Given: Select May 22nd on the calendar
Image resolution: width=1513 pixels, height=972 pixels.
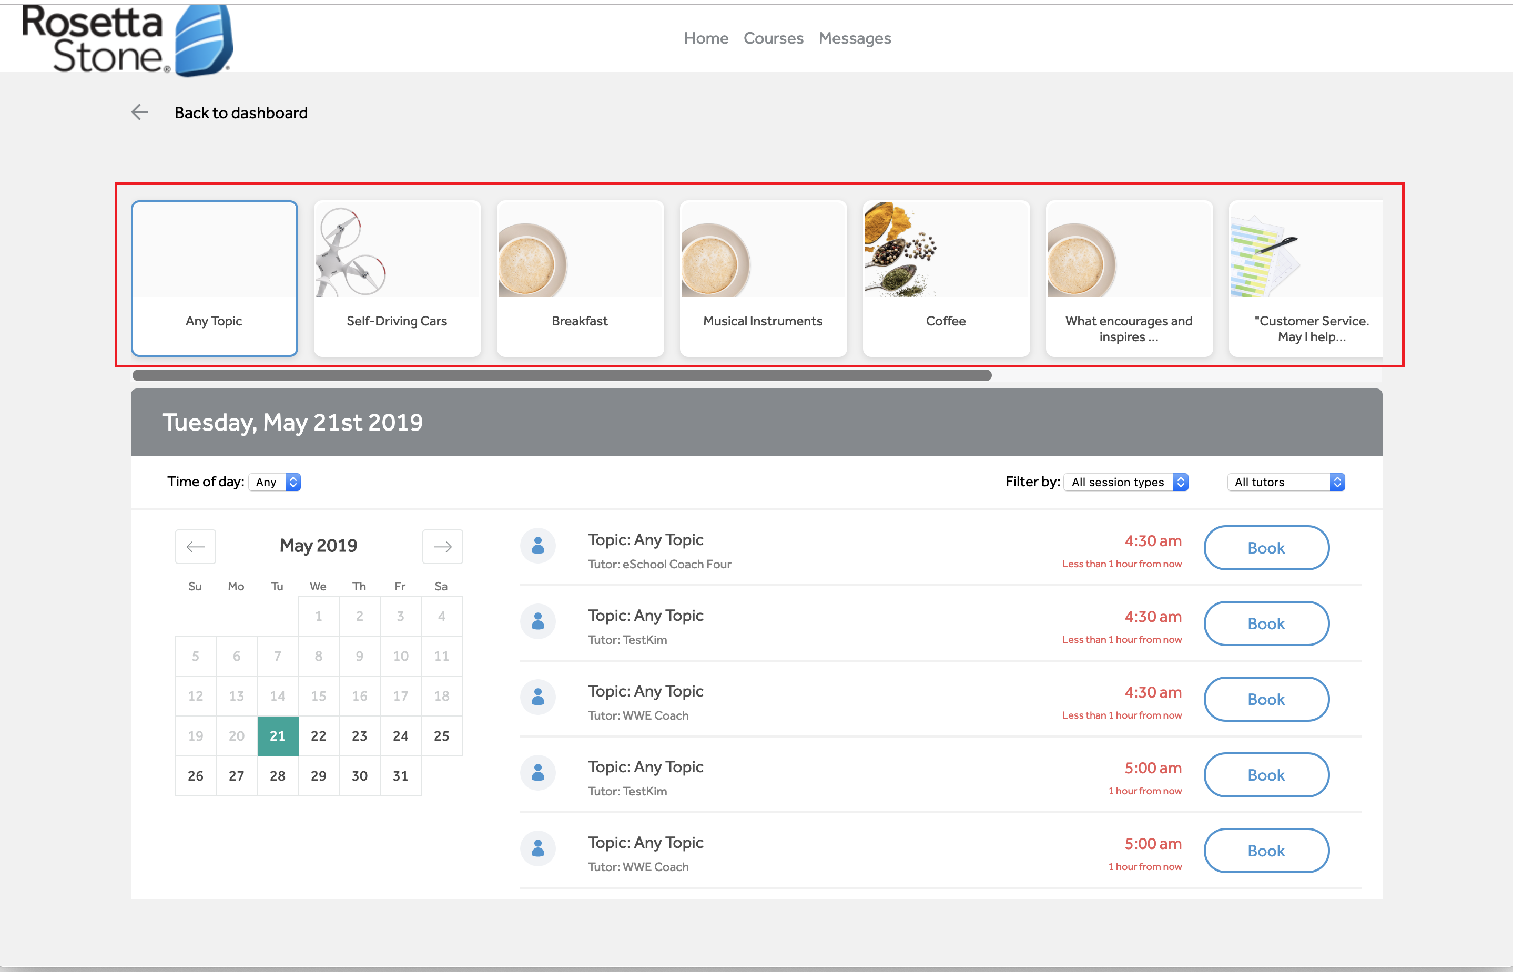Looking at the screenshot, I should [318, 735].
